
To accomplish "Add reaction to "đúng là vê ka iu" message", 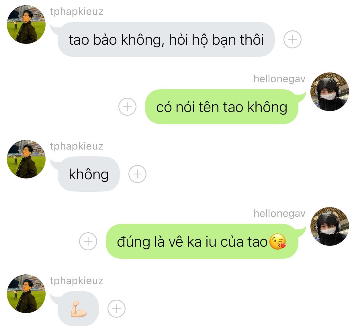I will [88, 241].
